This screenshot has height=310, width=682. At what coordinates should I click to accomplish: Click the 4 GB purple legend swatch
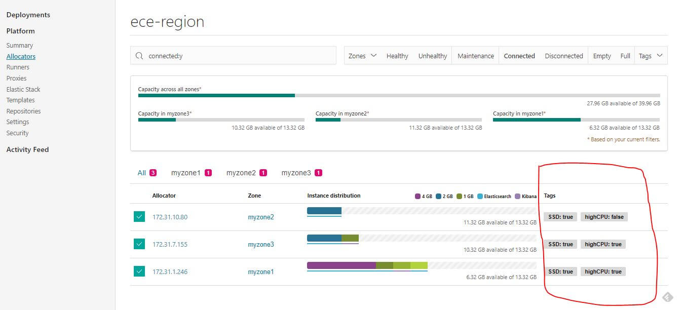click(418, 196)
